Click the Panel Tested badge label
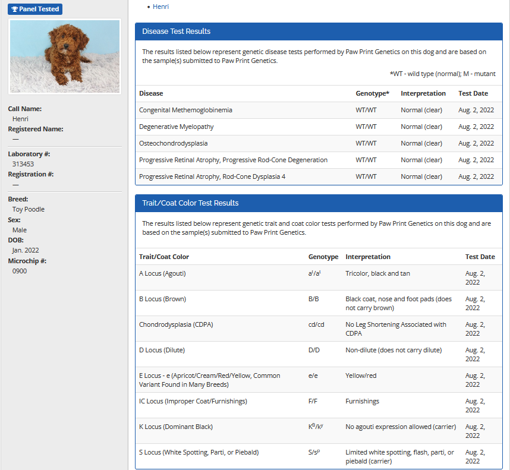510x470 pixels. [39, 10]
